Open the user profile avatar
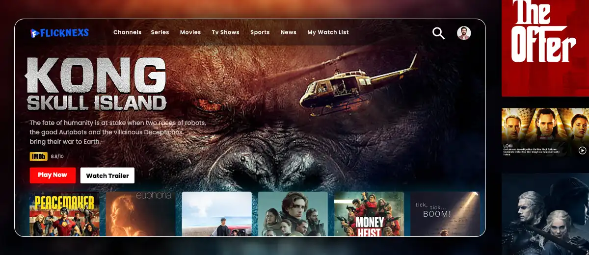This screenshot has height=255, width=589. pos(464,33)
